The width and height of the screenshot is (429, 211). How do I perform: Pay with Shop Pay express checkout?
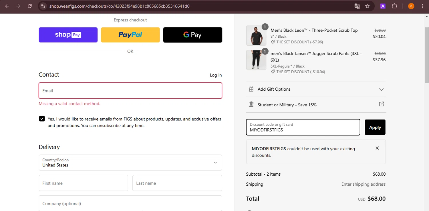[x=68, y=35]
